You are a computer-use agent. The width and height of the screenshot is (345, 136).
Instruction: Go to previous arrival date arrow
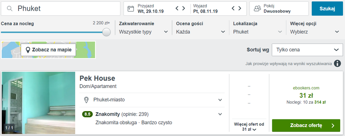tap(177, 8)
